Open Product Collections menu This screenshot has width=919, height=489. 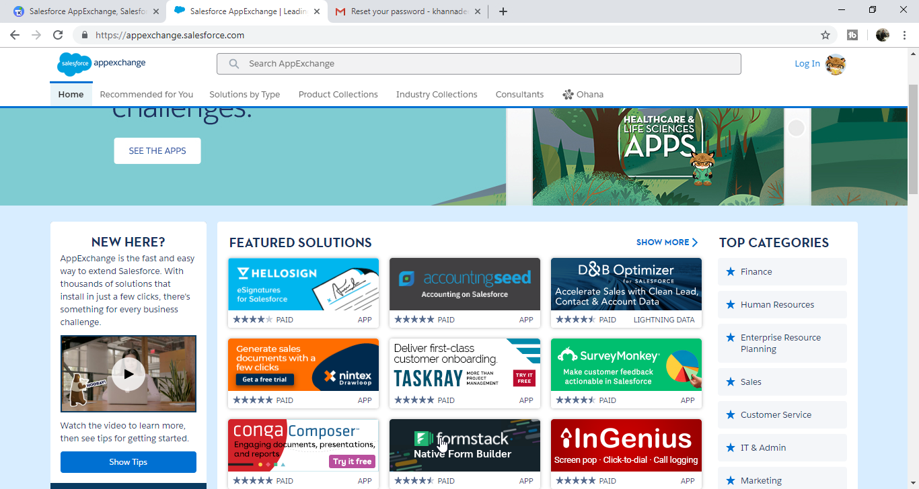338,95
